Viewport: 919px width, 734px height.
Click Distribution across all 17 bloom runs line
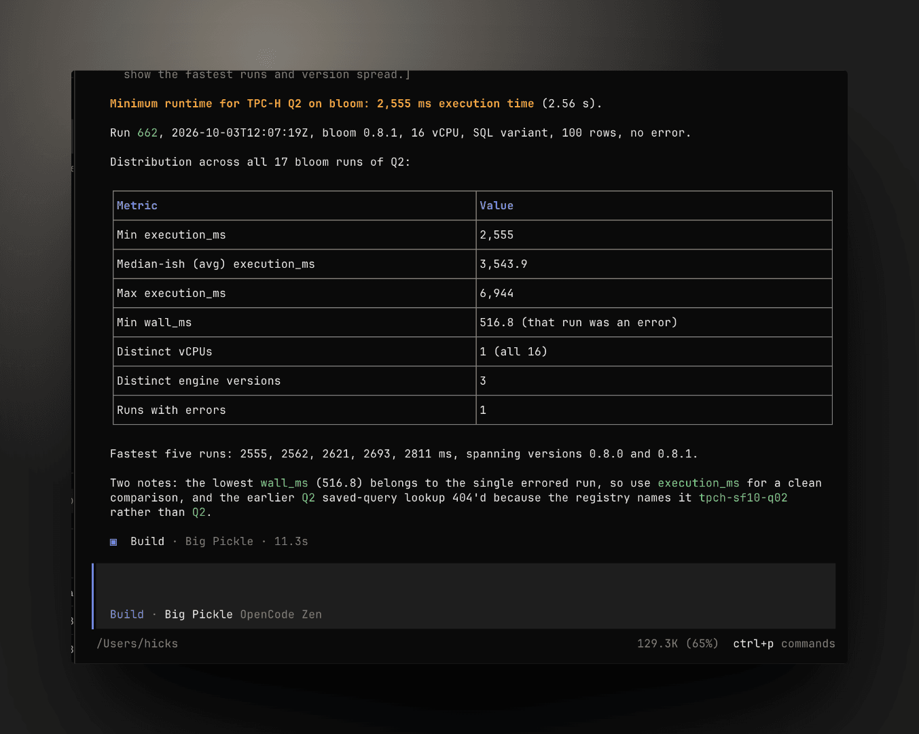(x=260, y=162)
